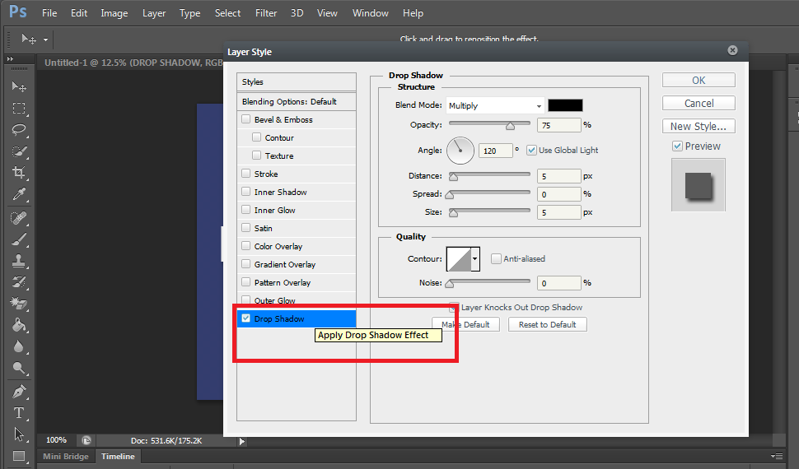Click the Photoshop Ps logo
The image size is (799, 469).
tap(18, 12)
